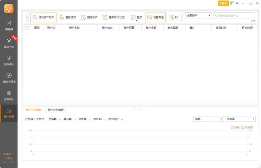261x168 pixels.
Task: Collapse the bottom trend panel with the chevron
Action: [x=141, y=108]
